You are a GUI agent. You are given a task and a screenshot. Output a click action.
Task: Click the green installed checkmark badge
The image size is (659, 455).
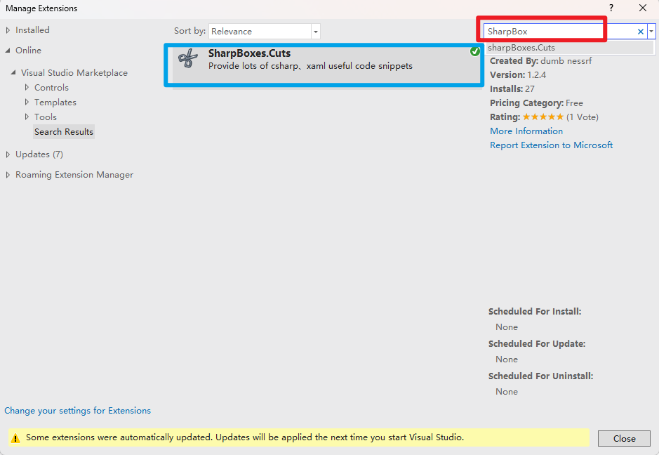475,52
